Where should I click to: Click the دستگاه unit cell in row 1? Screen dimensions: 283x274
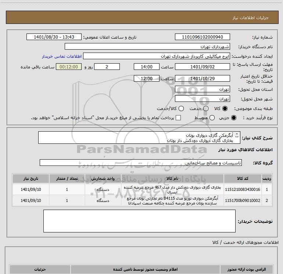(x=103, y=189)
